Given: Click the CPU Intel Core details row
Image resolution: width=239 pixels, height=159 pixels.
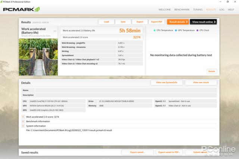Looking at the screenshot, I should [x=53, y=101].
